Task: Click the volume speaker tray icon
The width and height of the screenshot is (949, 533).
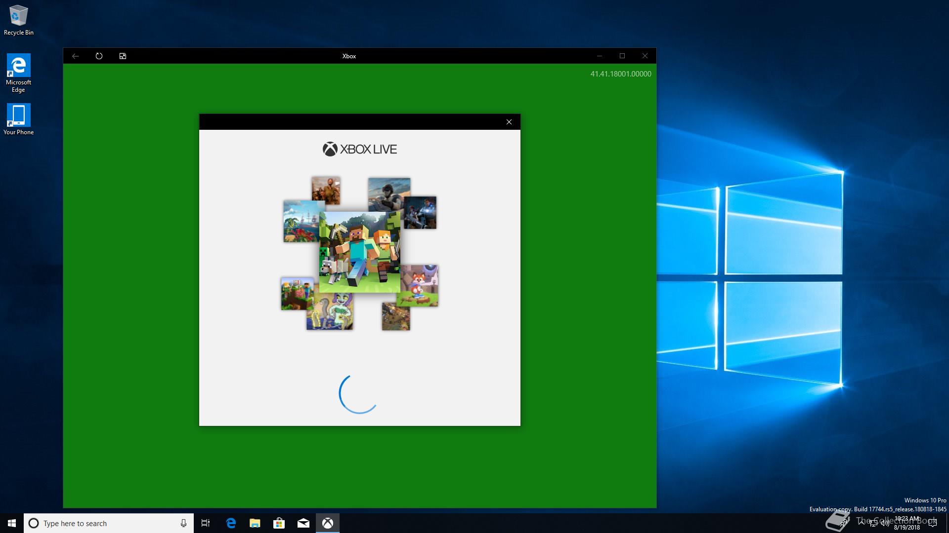Action: [x=885, y=523]
